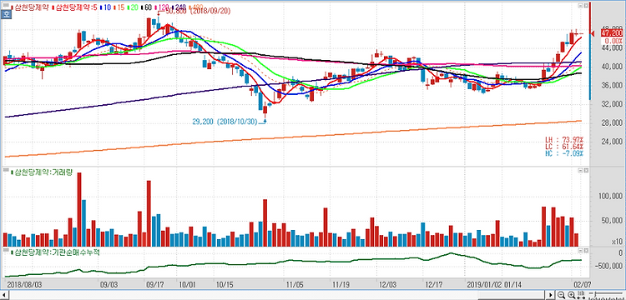This screenshot has width=626, height=300.
Task: Click the horizontal scrollbar right arrow
Action: [x=551, y=295]
